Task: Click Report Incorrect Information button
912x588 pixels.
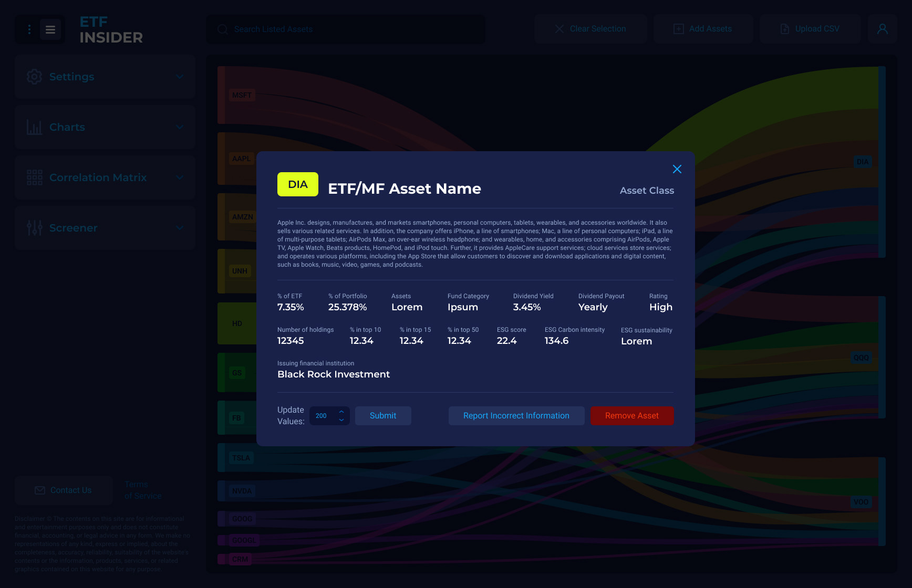Action: click(516, 416)
